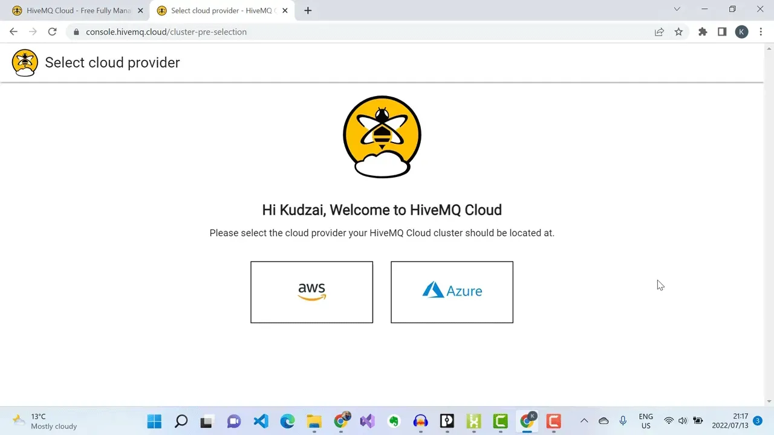Choose the Azure cloud provider box

pyautogui.click(x=452, y=292)
